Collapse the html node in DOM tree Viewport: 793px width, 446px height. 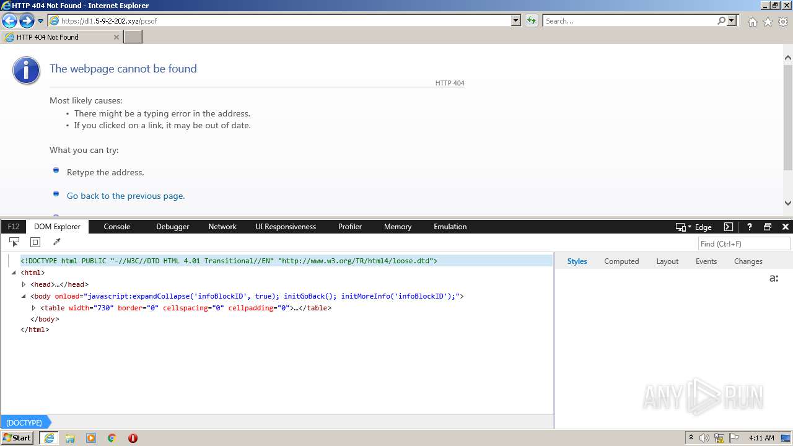coord(14,273)
